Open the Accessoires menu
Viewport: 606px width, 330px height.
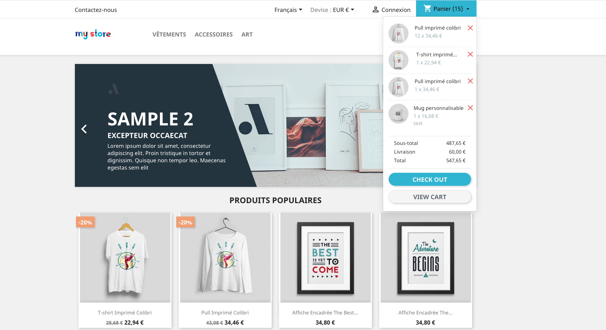click(x=214, y=34)
